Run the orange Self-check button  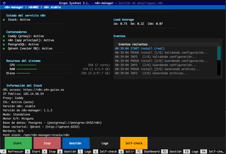coord(134,143)
